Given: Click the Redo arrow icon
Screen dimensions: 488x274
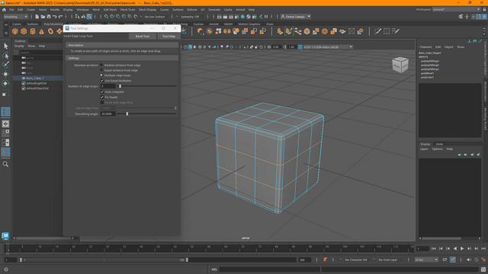Looking at the screenshot, I should coord(60,17).
